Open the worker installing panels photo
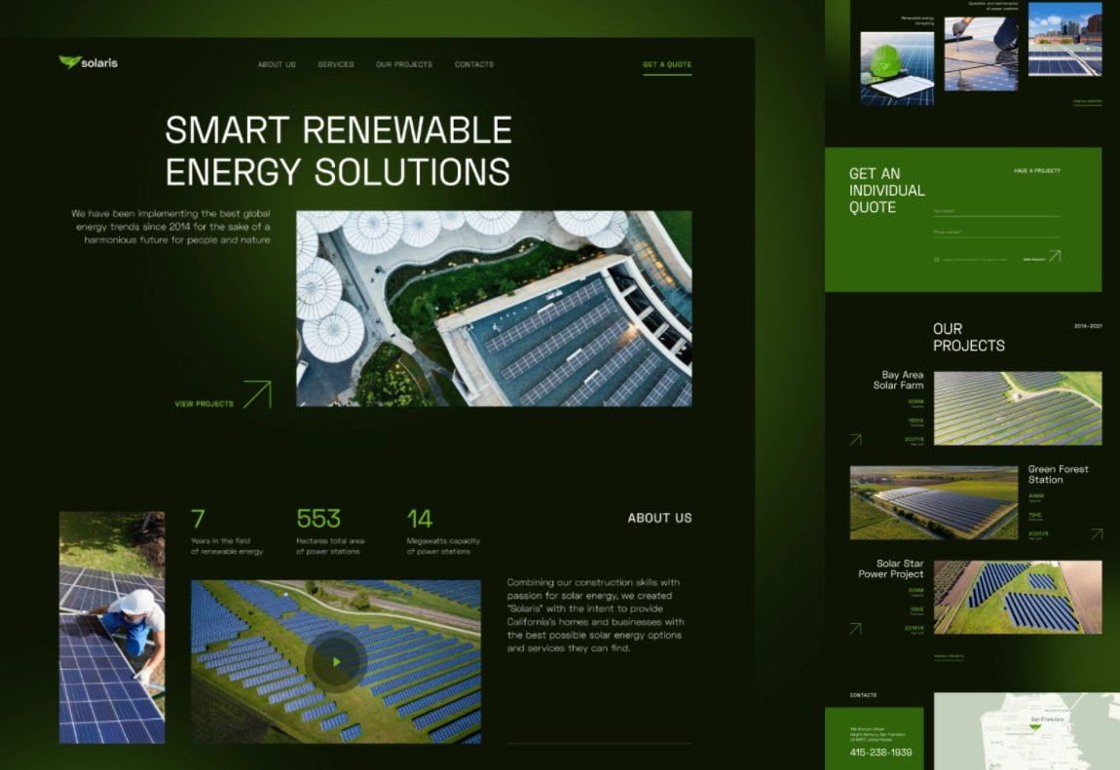The height and width of the screenshot is (770, 1120). click(112, 628)
